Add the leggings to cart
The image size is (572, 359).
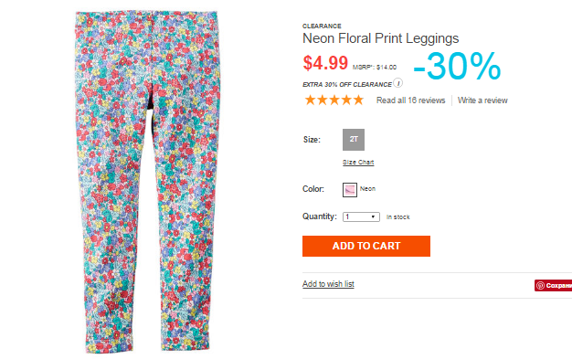click(x=366, y=246)
